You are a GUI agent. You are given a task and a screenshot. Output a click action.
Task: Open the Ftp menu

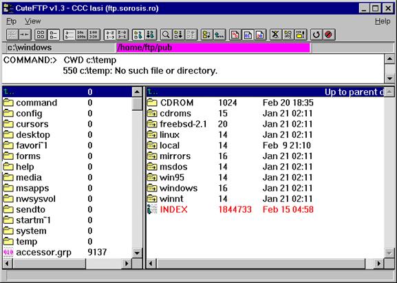(x=11, y=21)
